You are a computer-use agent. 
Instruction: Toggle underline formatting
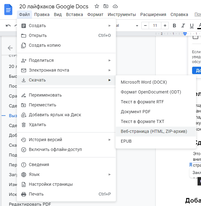[192, 26]
